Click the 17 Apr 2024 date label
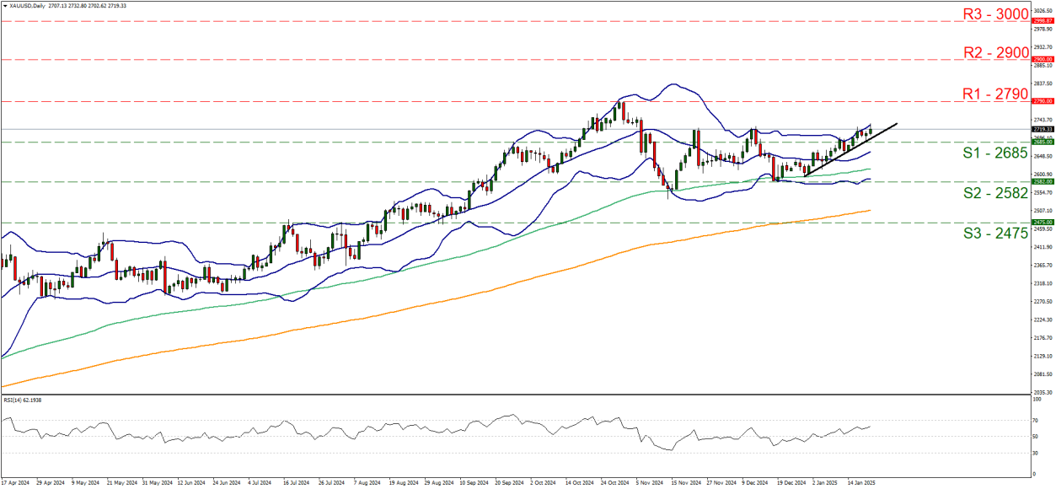 (x=15, y=484)
